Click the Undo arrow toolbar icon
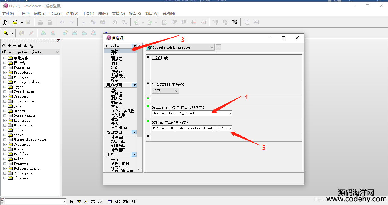 point(62,22)
